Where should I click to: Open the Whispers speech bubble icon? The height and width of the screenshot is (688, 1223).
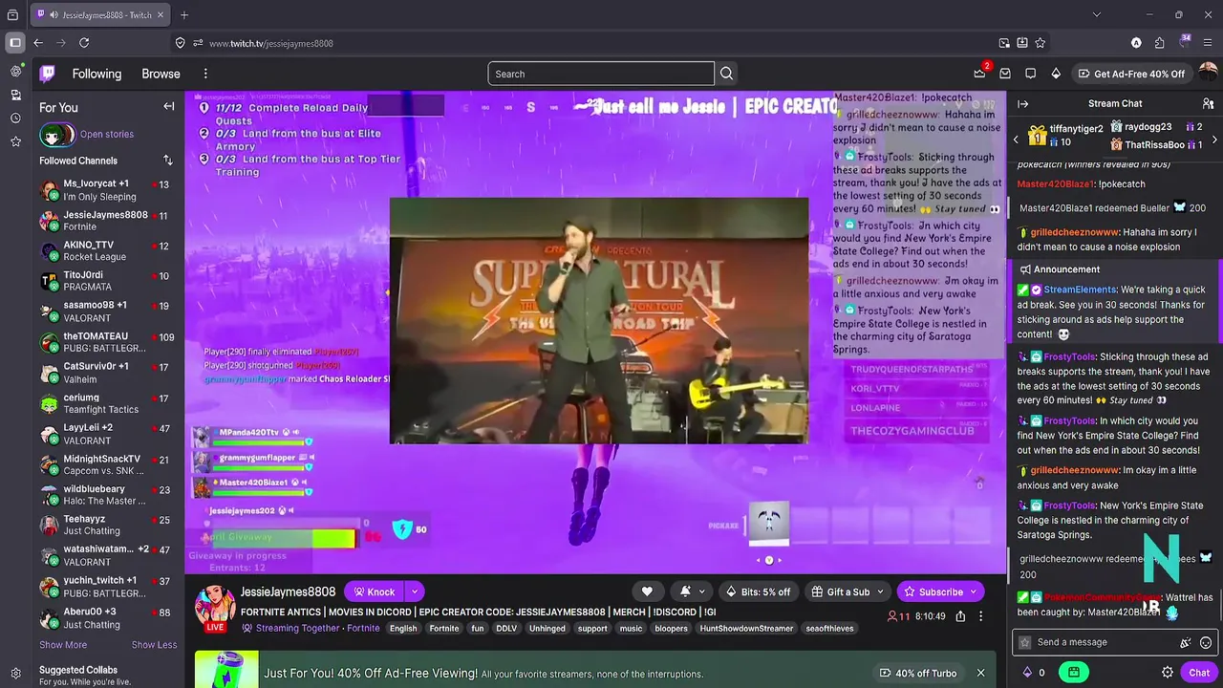(x=1030, y=74)
